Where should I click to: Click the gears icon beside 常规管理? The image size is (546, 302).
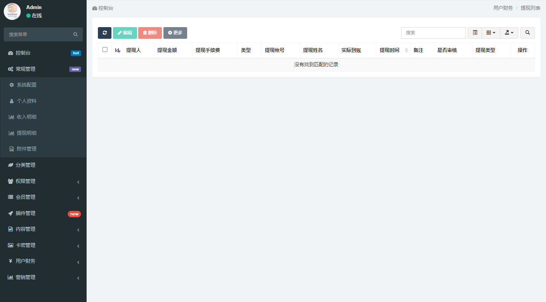pos(11,69)
